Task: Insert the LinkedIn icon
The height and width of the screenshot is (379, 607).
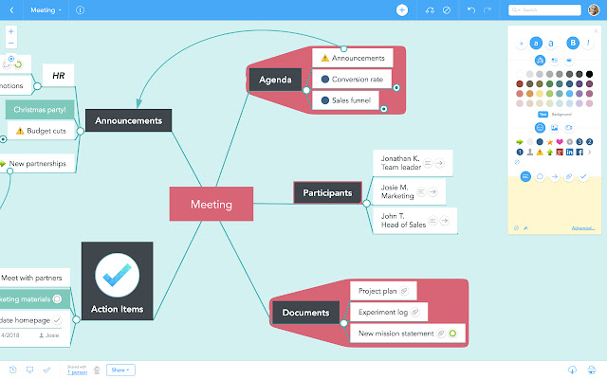Action: click(x=569, y=152)
